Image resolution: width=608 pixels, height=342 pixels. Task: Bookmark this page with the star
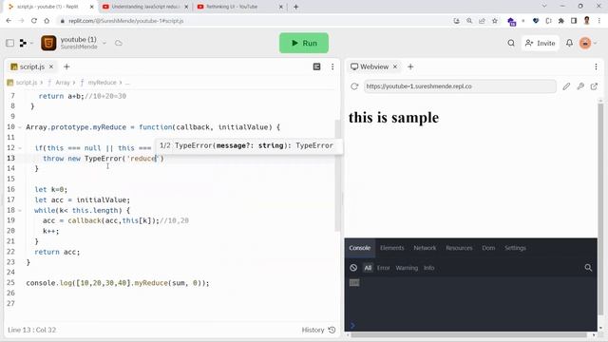click(494, 21)
